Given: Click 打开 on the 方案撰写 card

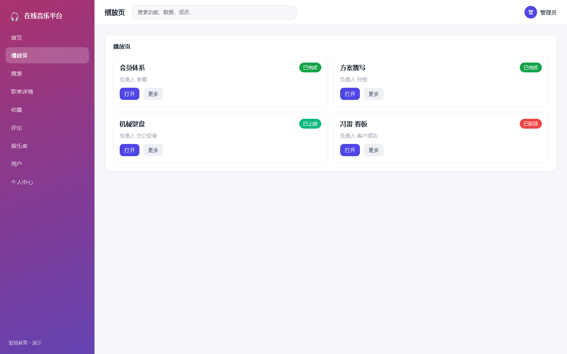Looking at the screenshot, I should [x=350, y=94].
